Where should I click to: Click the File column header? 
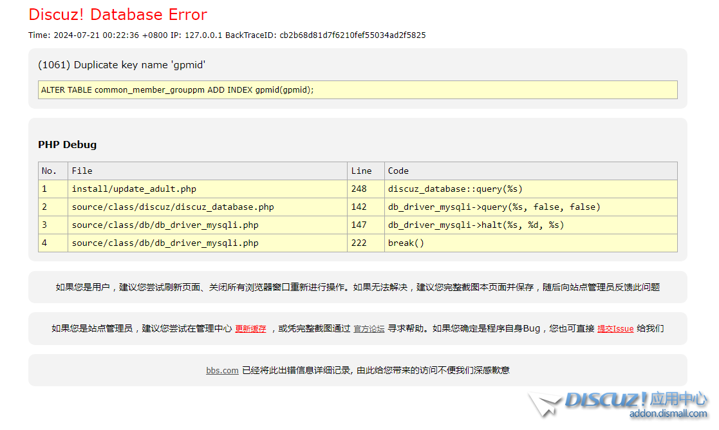point(208,171)
